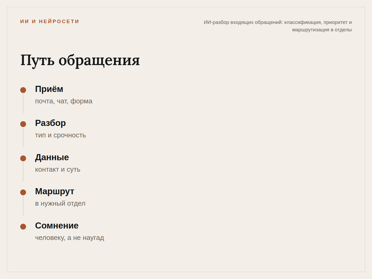The image size is (372, 279).
Task: Click the timeline dot beside "Разбор"
Action: point(23,124)
